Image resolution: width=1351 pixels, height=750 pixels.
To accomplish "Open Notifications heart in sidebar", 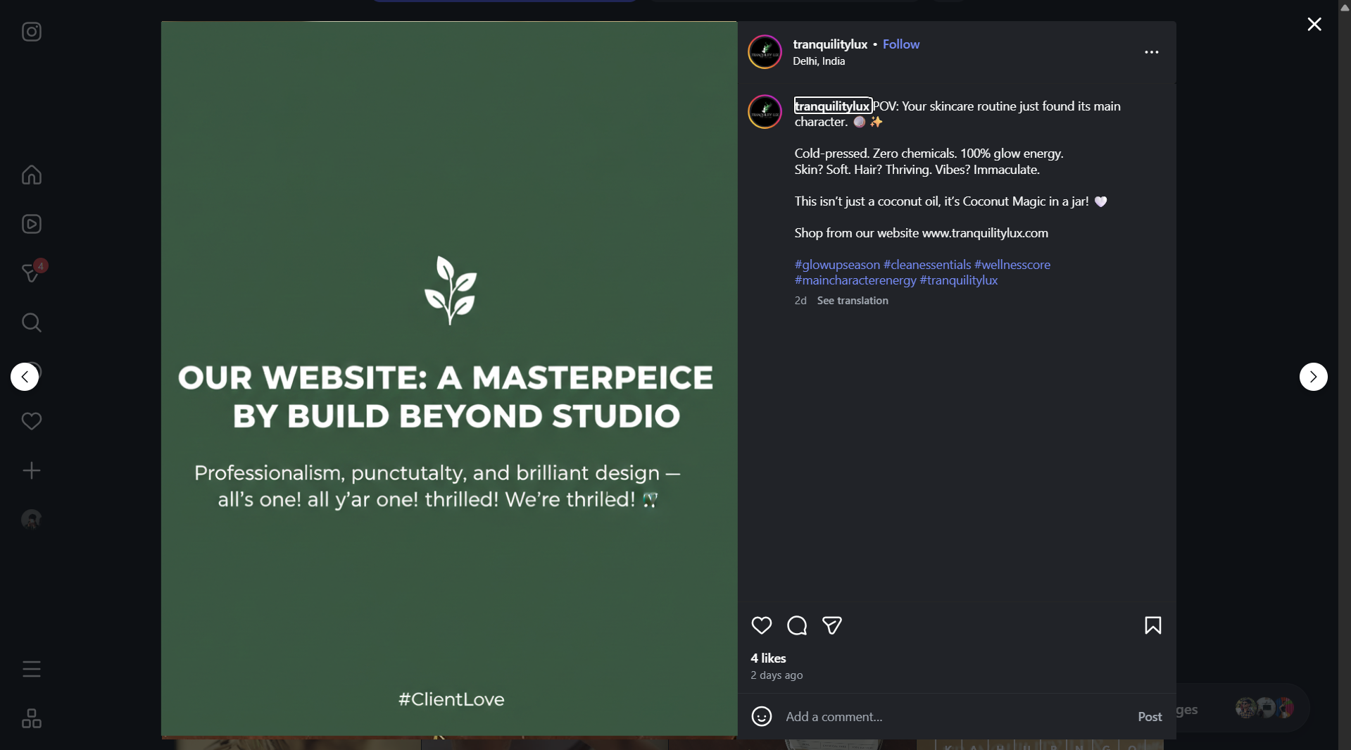I will [x=31, y=421].
